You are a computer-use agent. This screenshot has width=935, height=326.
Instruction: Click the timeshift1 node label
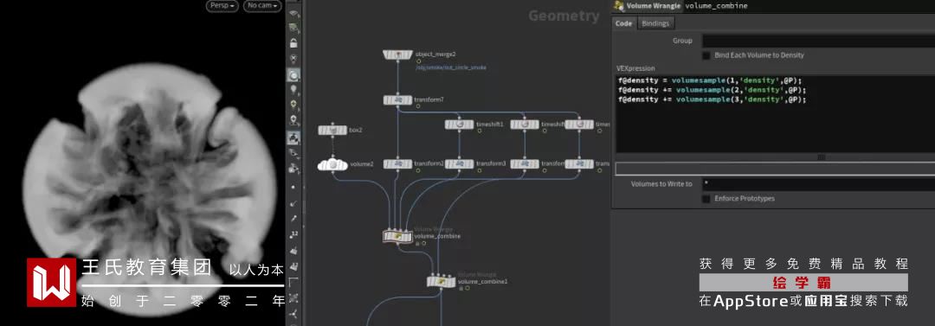[490, 125]
